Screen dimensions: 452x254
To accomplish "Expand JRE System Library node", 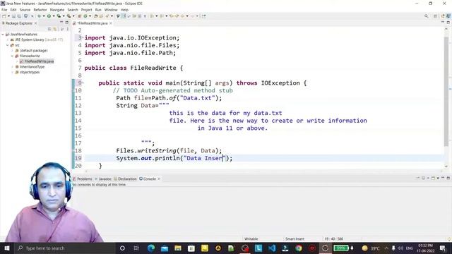I will point(8,40).
